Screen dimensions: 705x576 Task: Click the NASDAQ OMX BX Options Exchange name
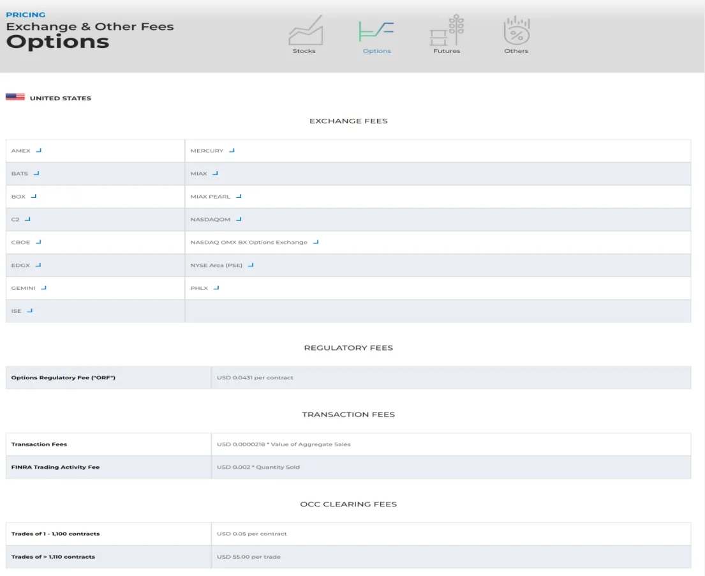249,242
